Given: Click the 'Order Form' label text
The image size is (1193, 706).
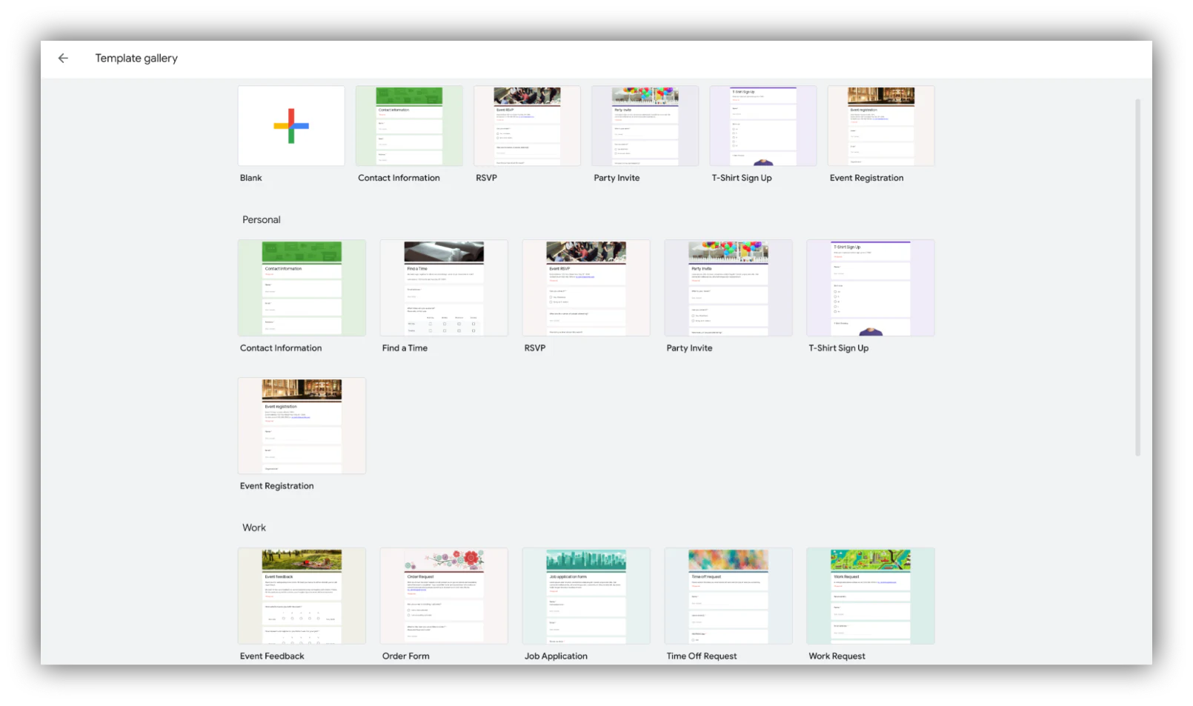Looking at the screenshot, I should click(405, 656).
